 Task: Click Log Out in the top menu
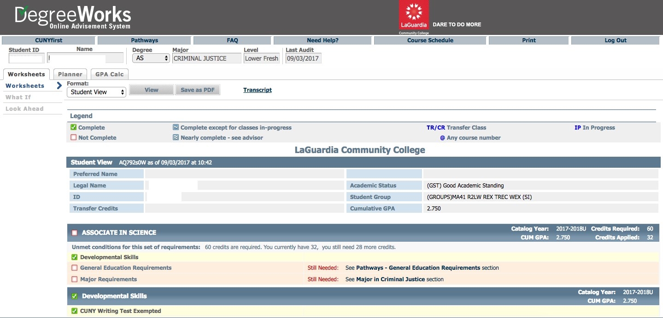click(x=616, y=40)
